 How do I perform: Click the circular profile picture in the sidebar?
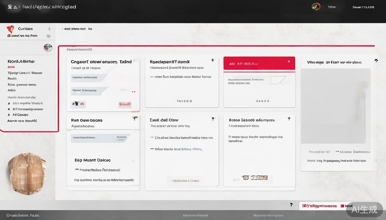(x=48, y=48)
